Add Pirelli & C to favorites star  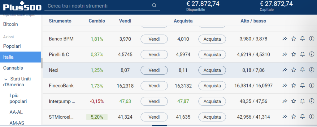click(x=293, y=54)
